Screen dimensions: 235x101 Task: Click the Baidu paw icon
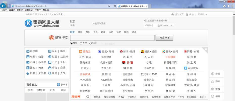99,52
